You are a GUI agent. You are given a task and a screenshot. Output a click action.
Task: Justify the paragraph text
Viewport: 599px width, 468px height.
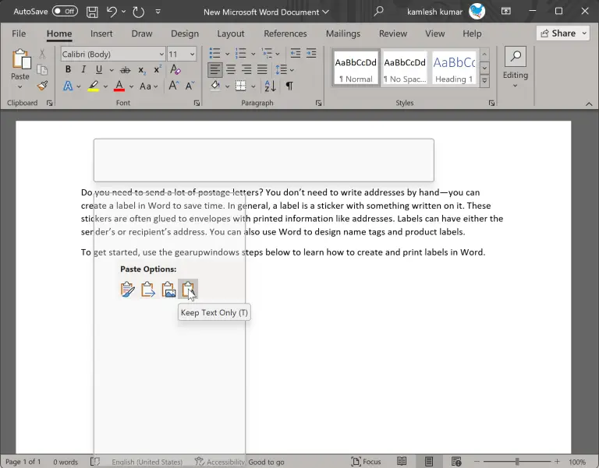point(262,69)
